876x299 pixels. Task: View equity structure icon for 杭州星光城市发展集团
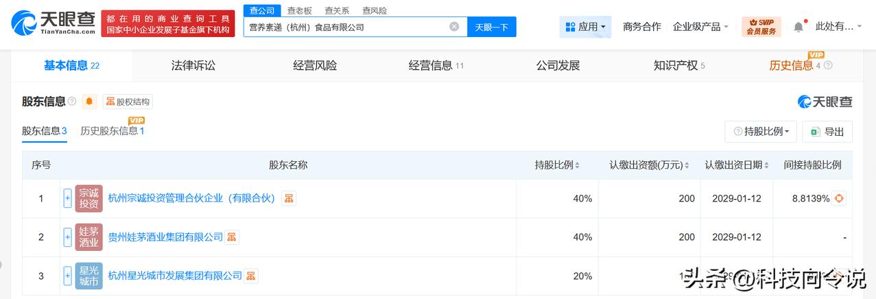point(251,276)
